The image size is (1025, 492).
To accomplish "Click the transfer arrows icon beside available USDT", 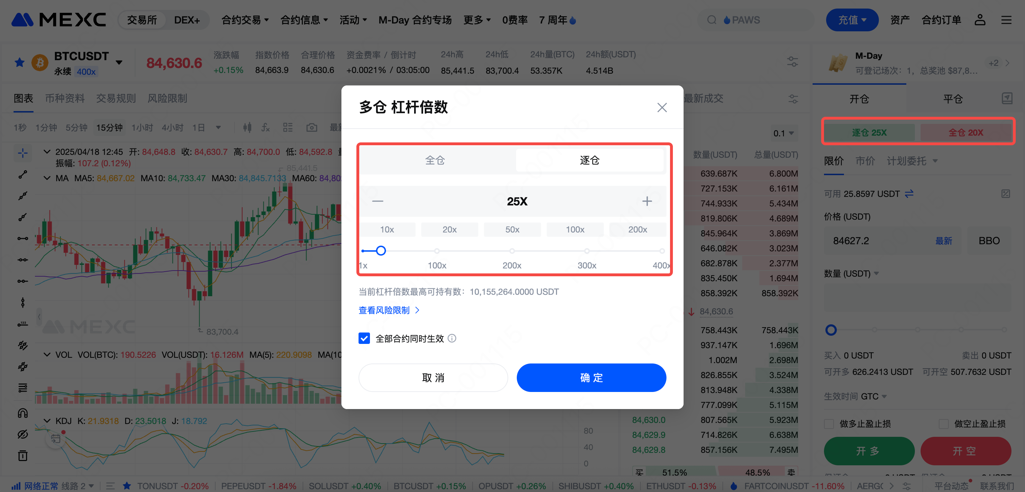I will (x=909, y=194).
